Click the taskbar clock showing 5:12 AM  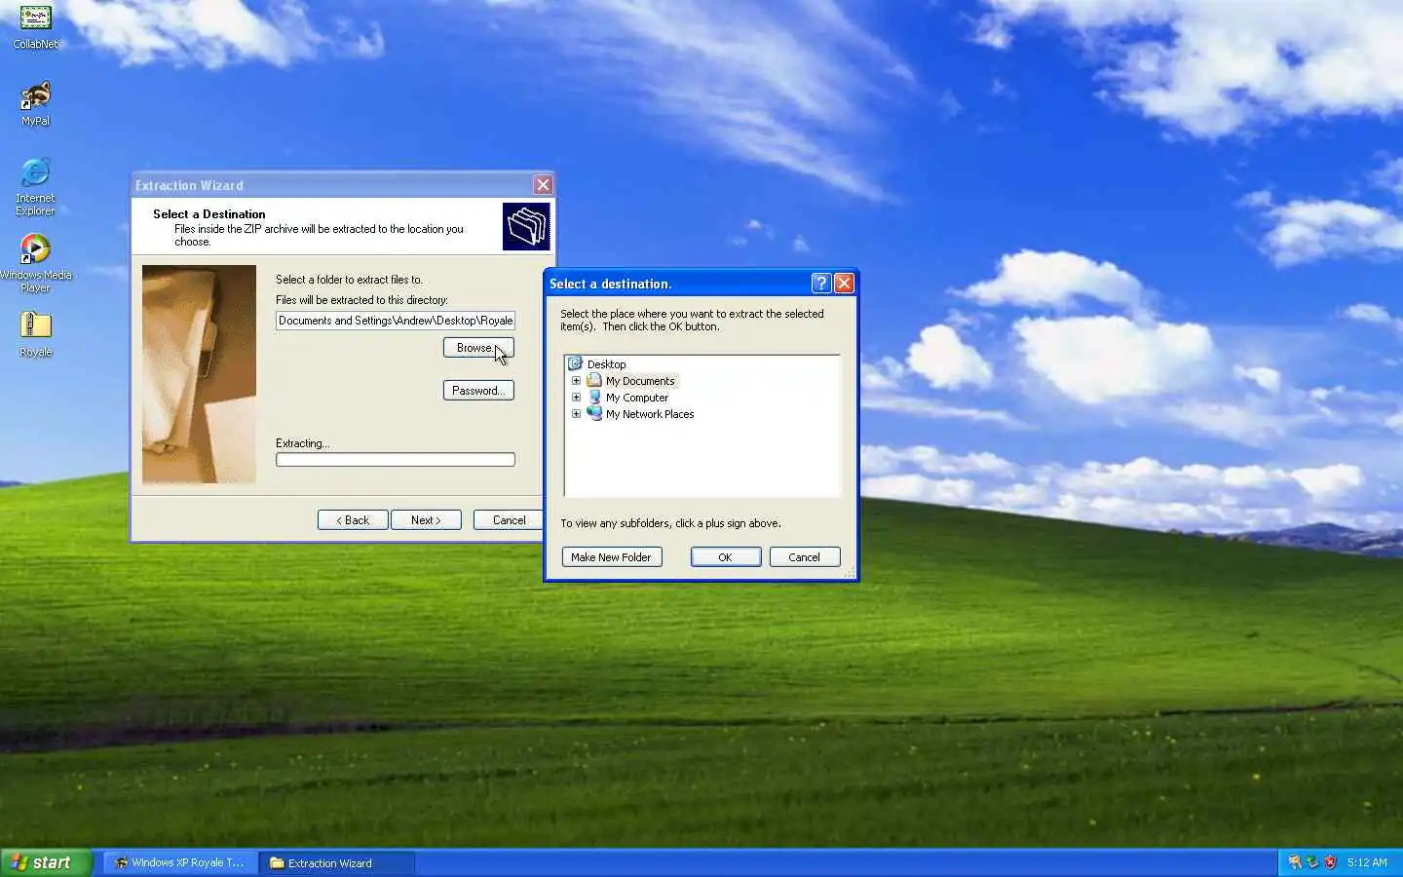1367,862
